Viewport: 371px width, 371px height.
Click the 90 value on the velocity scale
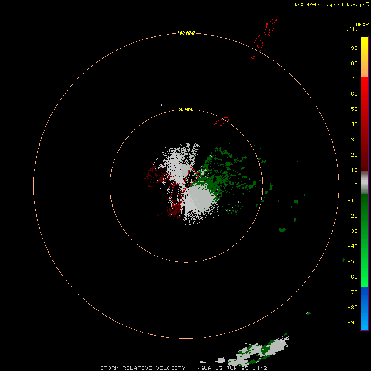[x=354, y=48]
